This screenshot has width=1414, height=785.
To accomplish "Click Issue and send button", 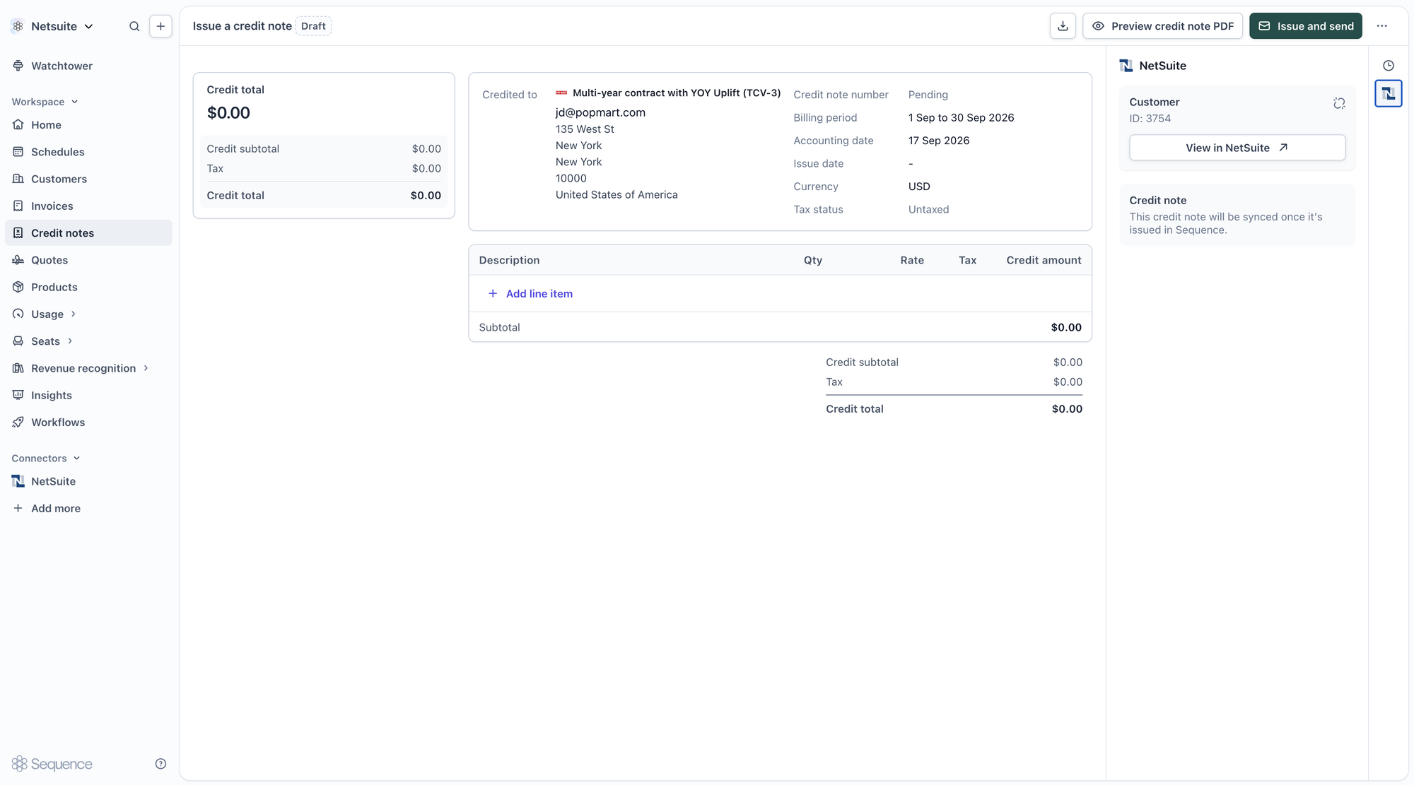I will pos(1305,26).
